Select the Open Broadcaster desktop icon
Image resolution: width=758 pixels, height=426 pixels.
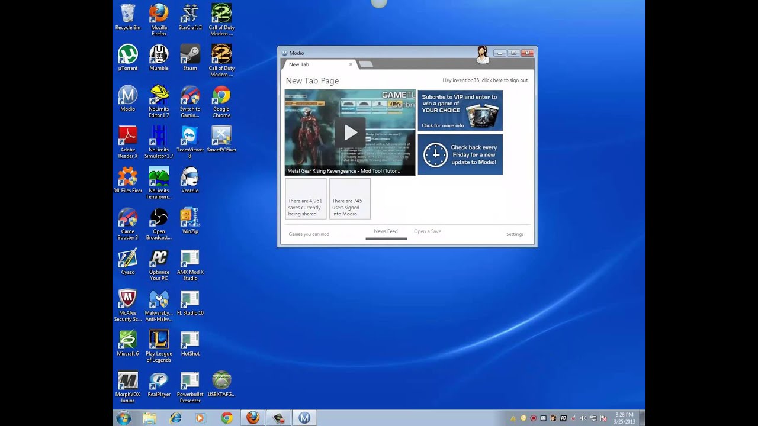[159, 224]
